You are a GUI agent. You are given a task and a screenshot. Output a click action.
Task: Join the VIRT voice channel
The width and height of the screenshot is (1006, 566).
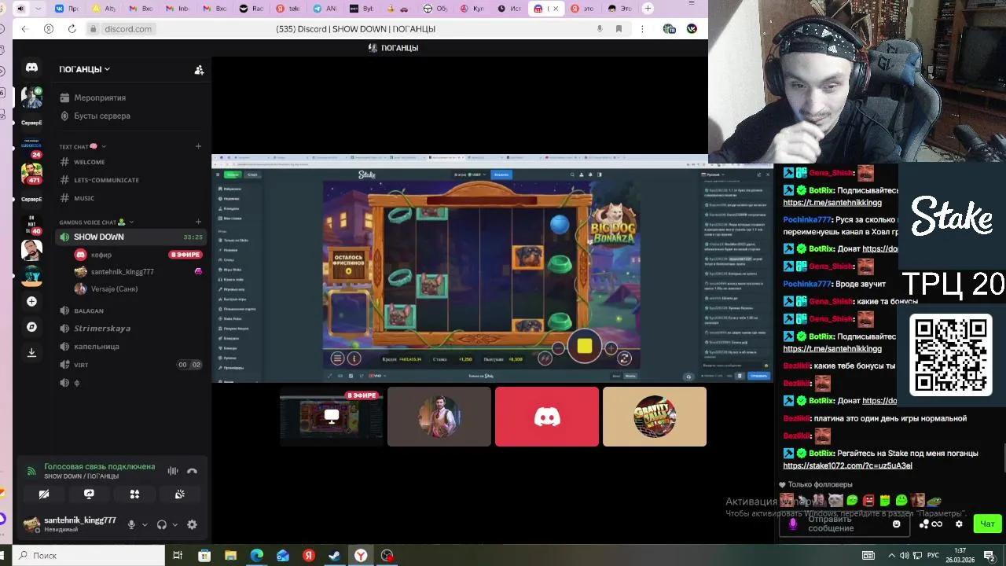tap(81, 365)
